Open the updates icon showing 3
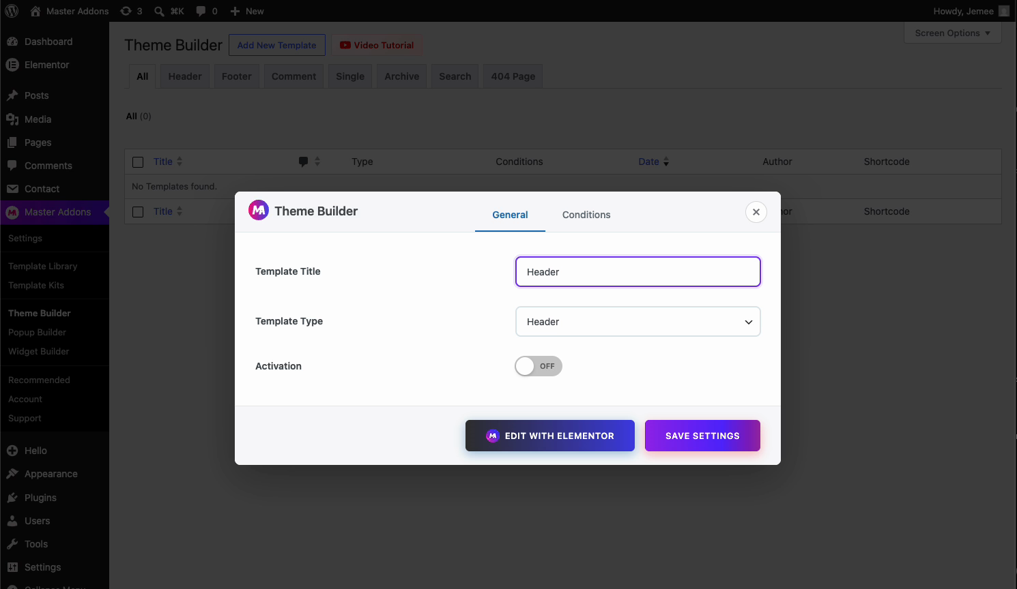Viewport: 1017px width, 589px height. pyautogui.click(x=126, y=11)
